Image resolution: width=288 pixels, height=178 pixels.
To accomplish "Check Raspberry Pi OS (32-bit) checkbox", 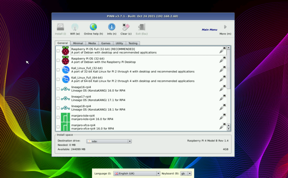I will (58, 60).
